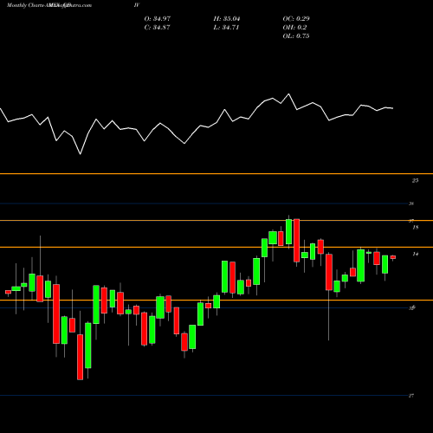The height and width of the screenshot is (433, 433).
Task: Click the 'OC: 0.29' reading
Action: point(296,19)
